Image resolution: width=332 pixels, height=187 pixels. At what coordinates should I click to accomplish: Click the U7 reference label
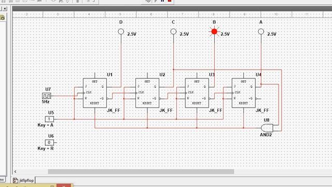pos(48,89)
